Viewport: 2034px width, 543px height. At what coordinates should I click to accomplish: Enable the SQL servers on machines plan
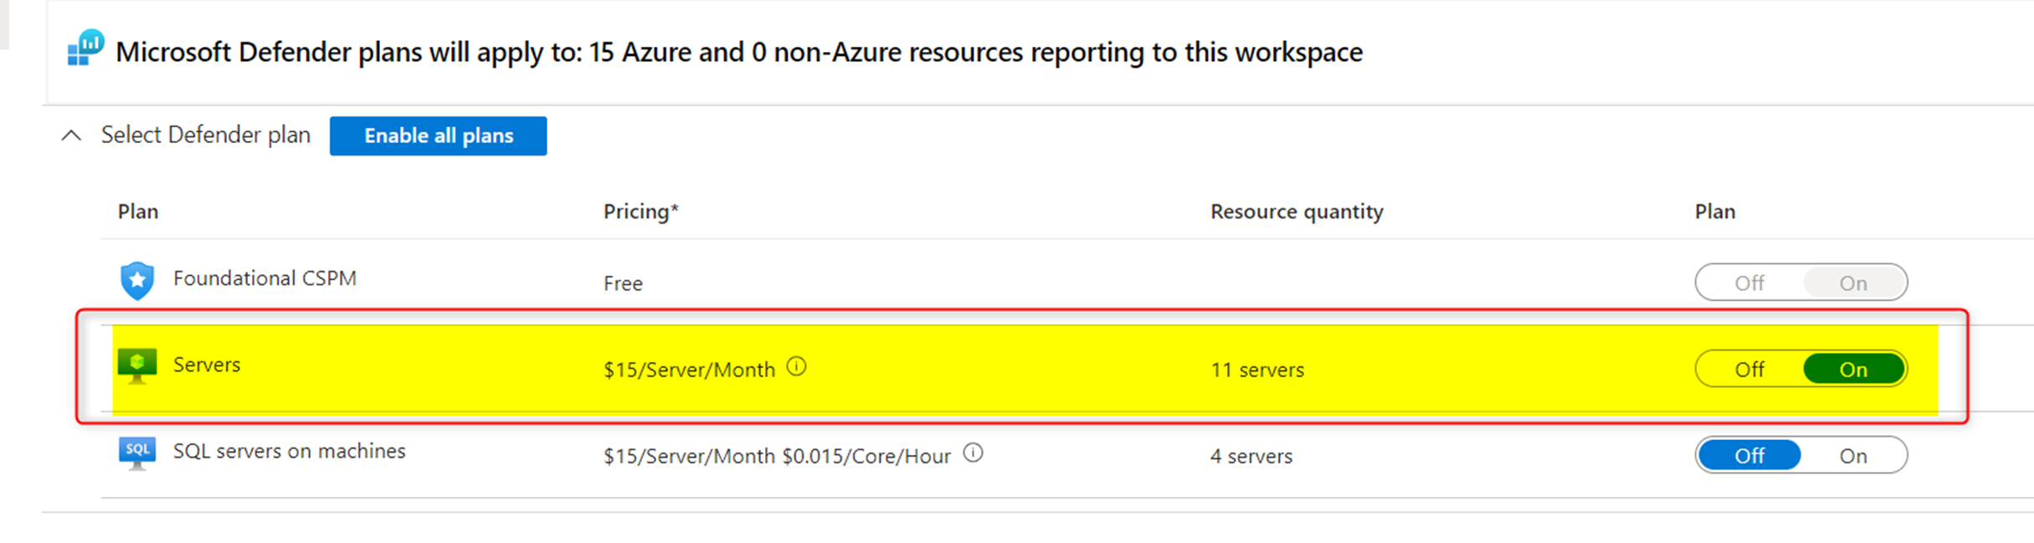click(1853, 455)
